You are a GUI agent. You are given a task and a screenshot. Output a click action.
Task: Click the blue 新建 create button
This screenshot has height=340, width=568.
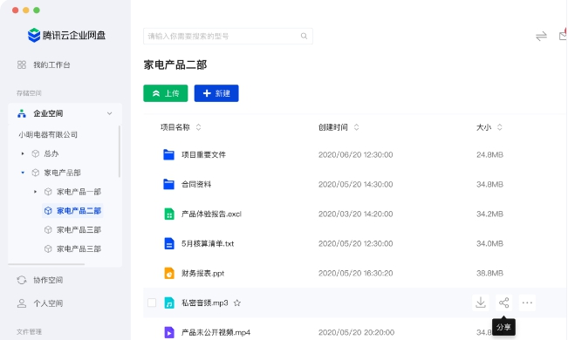point(216,93)
